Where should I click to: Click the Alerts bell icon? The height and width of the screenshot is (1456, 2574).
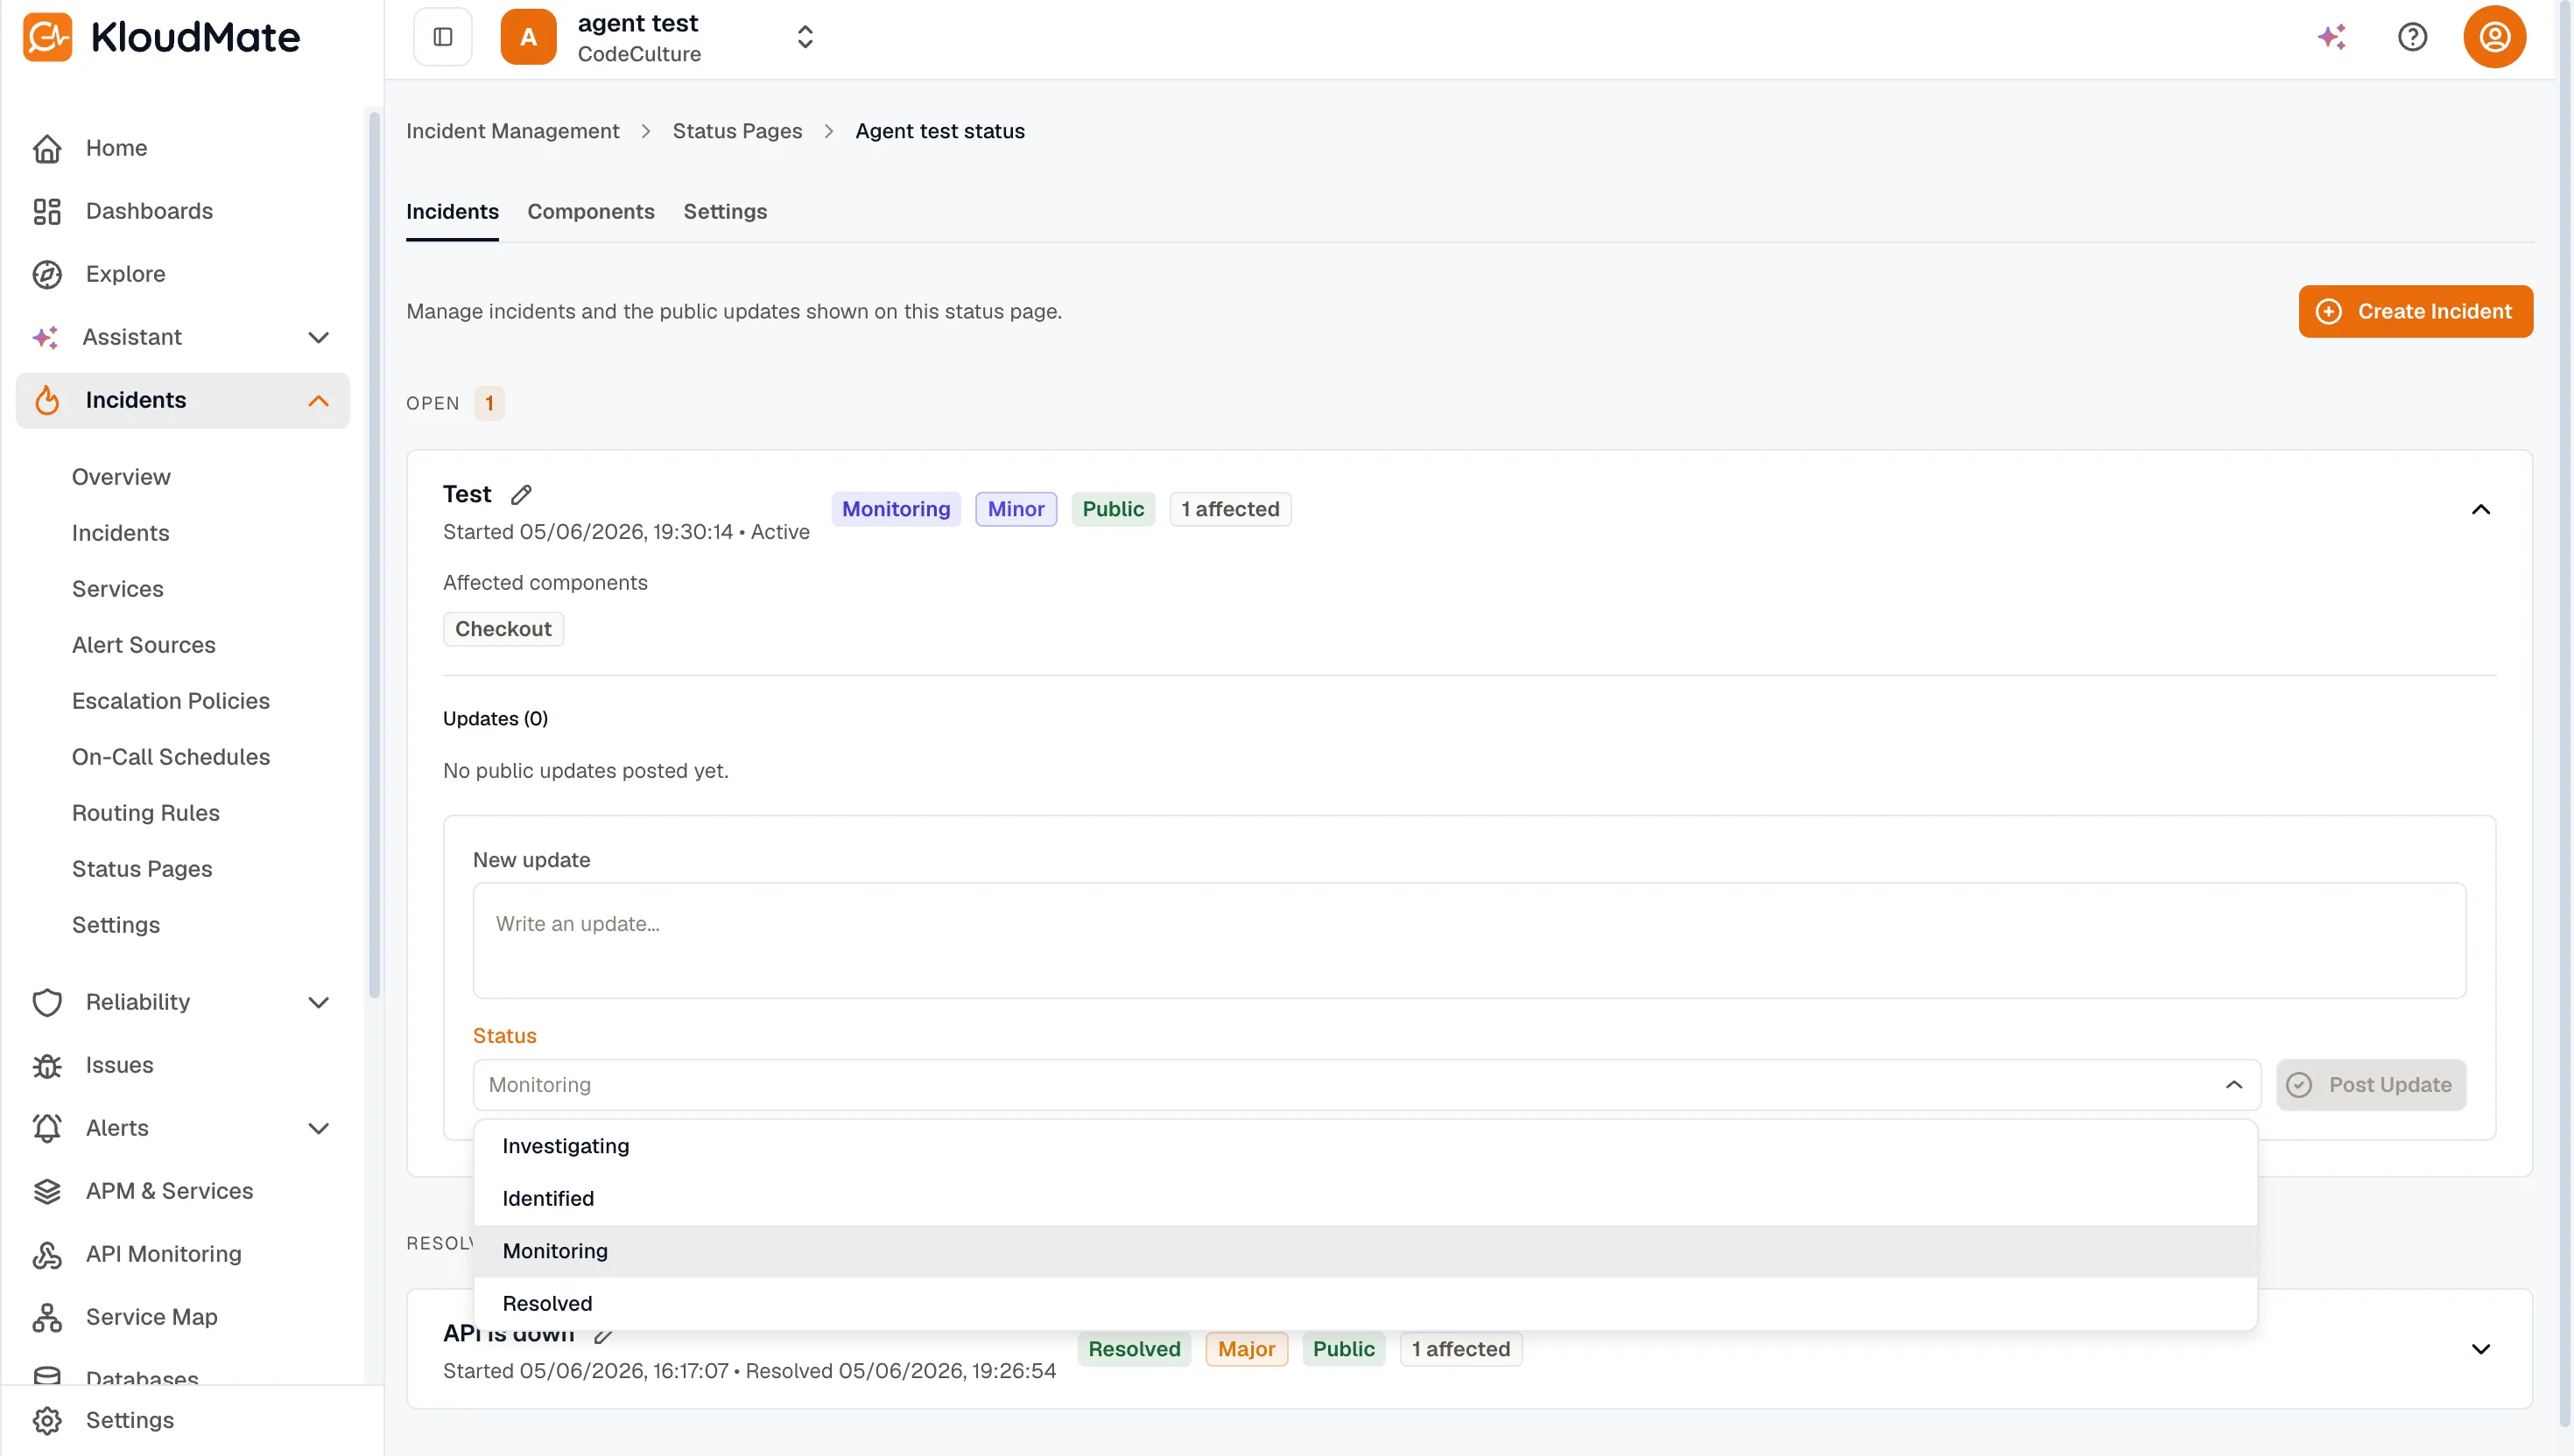(47, 1128)
